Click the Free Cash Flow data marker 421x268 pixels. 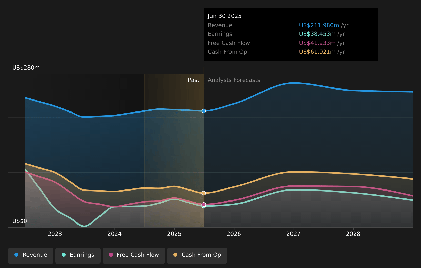point(204,204)
